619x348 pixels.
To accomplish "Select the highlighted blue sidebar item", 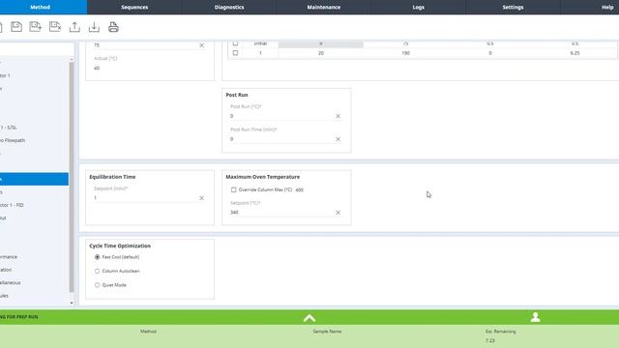I will click(x=34, y=179).
